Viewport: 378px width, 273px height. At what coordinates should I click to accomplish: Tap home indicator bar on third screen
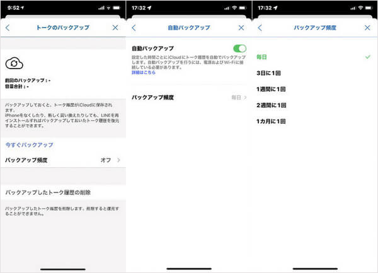tap(315, 269)
